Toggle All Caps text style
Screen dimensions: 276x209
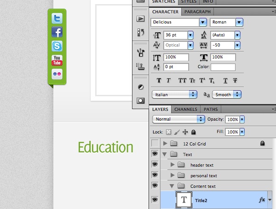[182, 81]
